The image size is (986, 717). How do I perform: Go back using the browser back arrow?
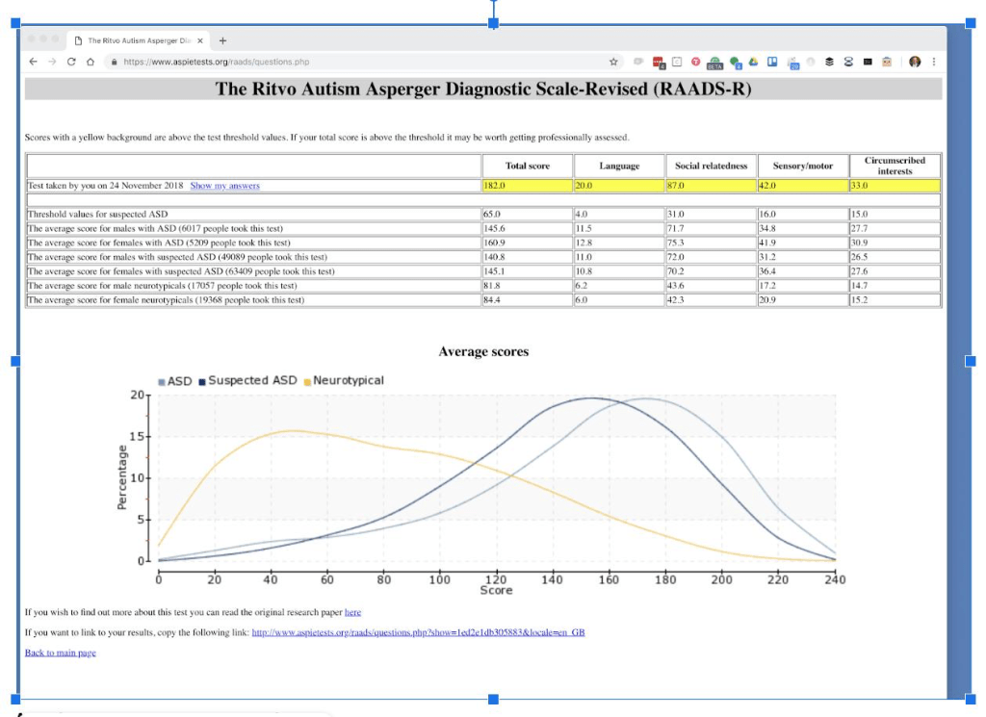coord(34,62)
